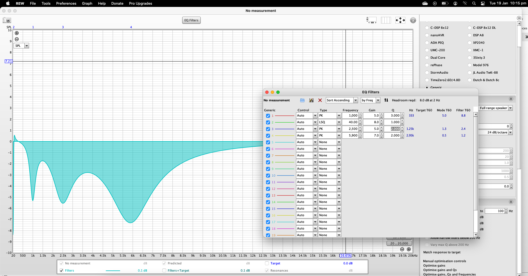
Task: Click the Wi-Fi off icon in the menu bar
Action: [465, 3]
